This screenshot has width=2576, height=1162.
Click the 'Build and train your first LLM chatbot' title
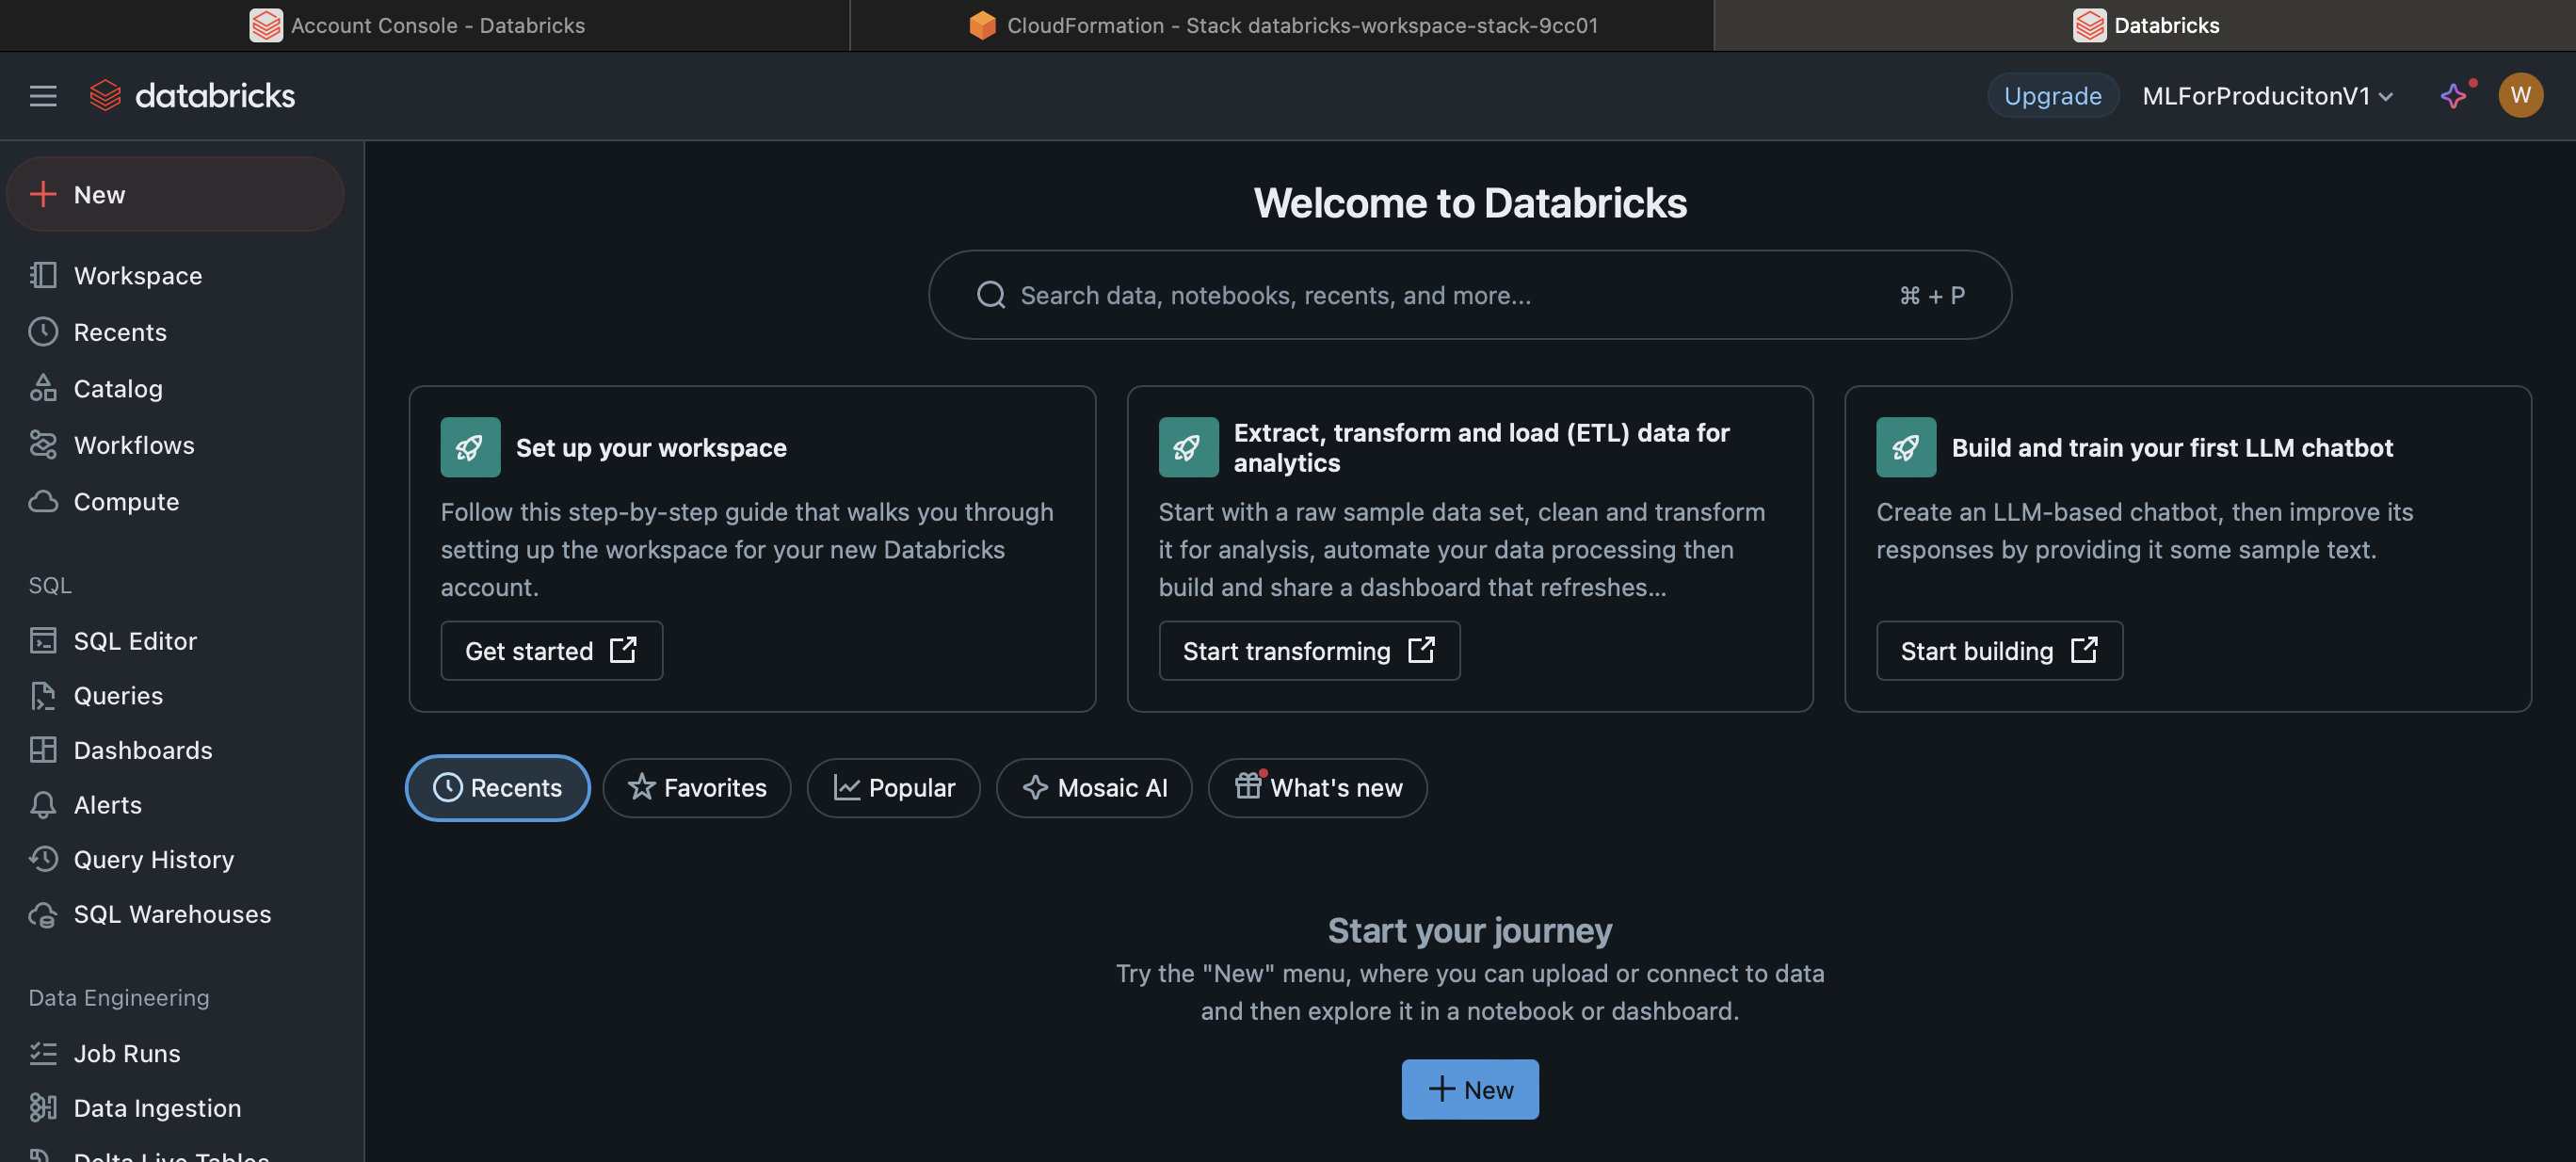coord(2172,447)
